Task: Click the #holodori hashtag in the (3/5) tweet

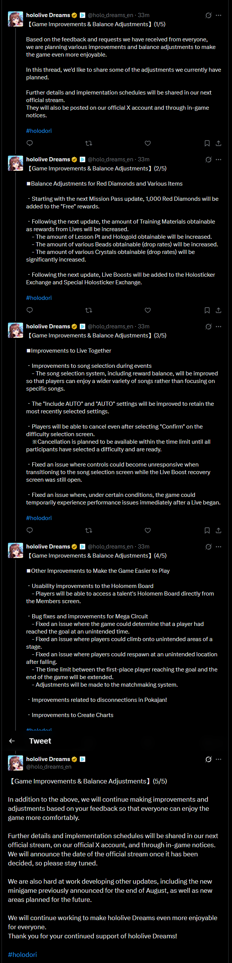Action: [x=39, y=518]
